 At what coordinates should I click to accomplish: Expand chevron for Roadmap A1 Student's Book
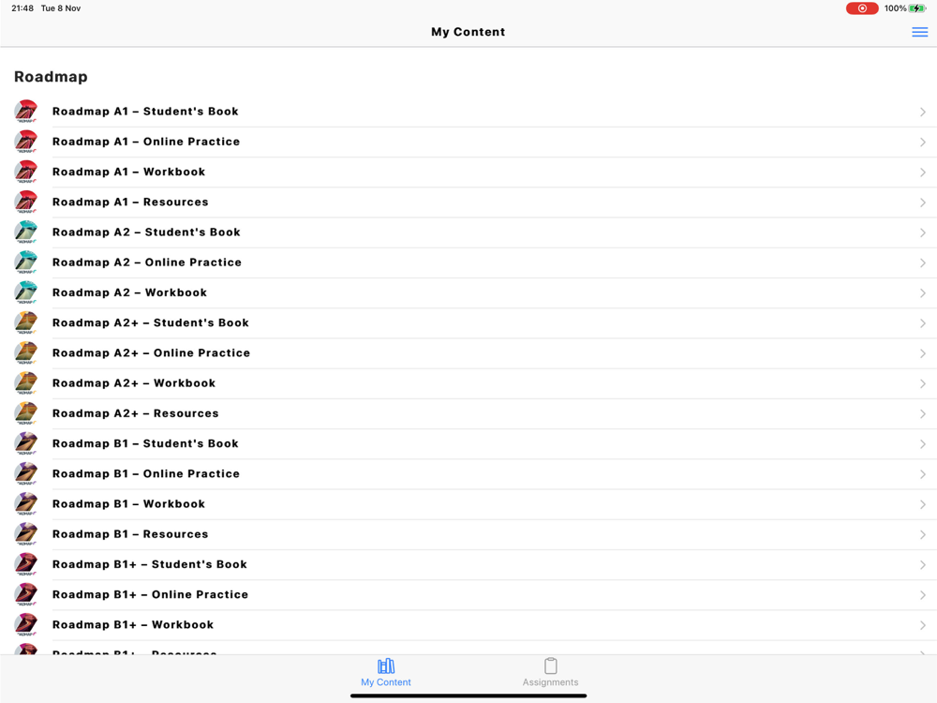(923, 112)
